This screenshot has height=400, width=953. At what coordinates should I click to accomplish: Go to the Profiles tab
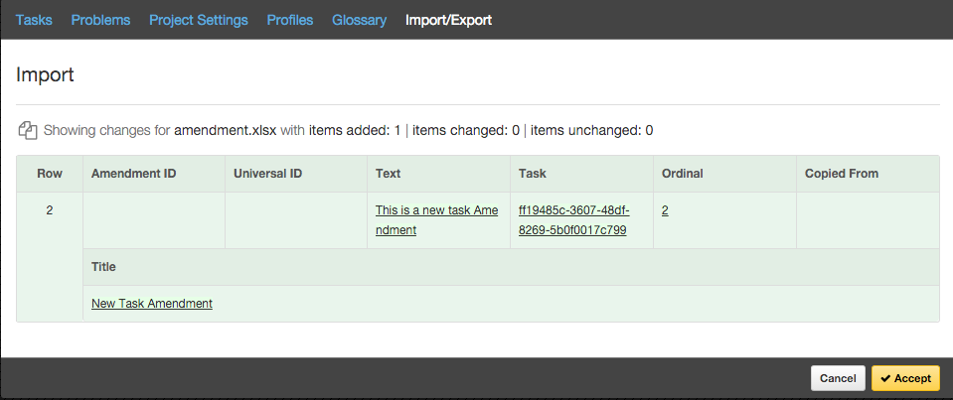[x=289, y=20]
